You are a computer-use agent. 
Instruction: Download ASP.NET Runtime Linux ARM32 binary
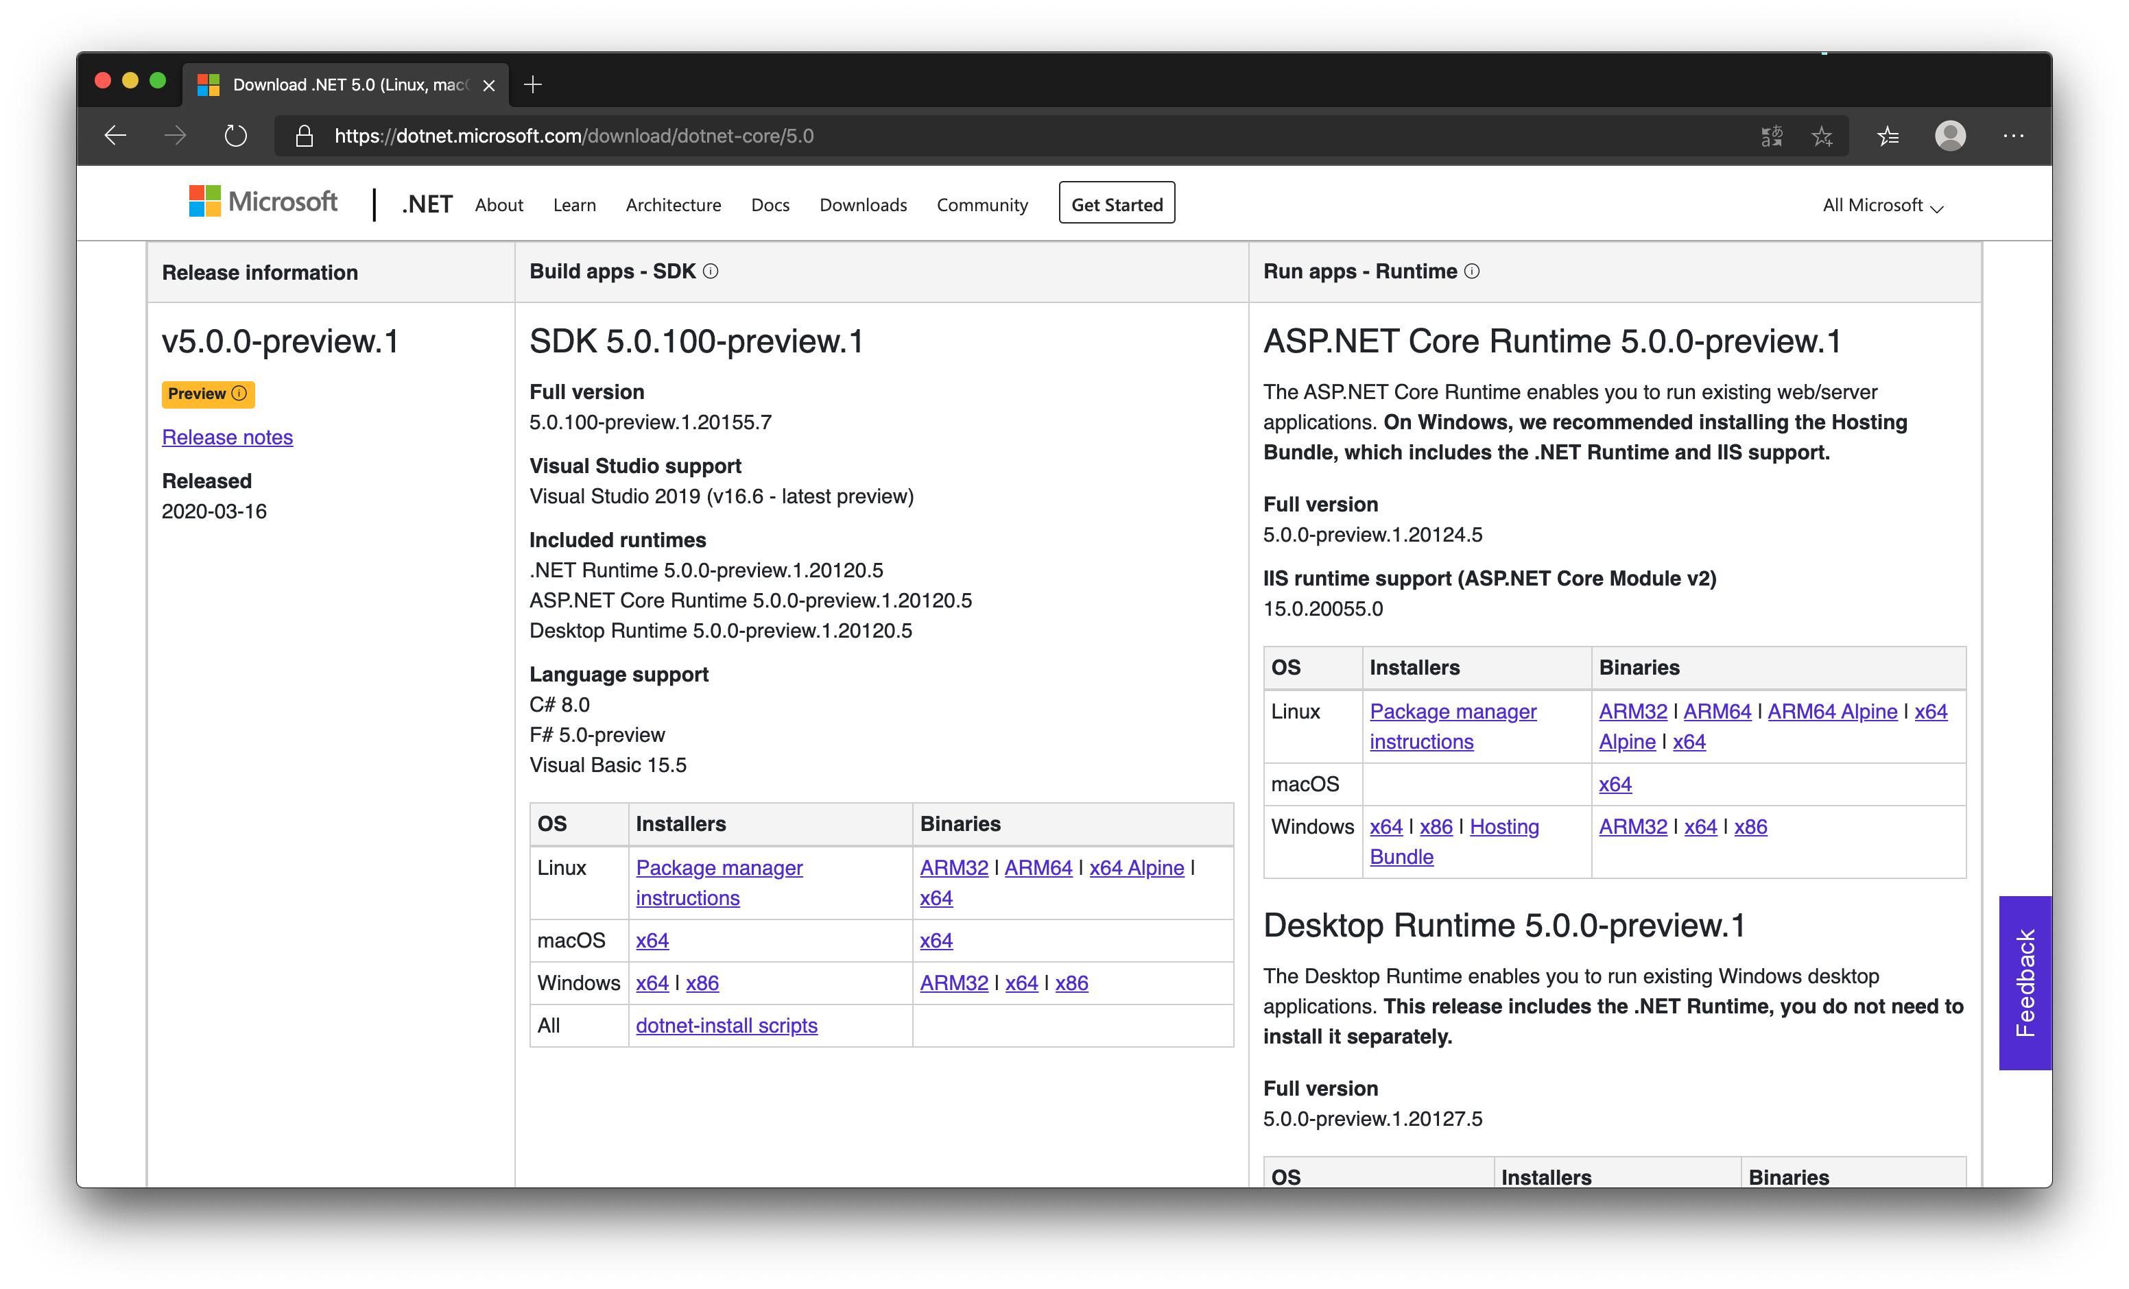(1632, 711)
